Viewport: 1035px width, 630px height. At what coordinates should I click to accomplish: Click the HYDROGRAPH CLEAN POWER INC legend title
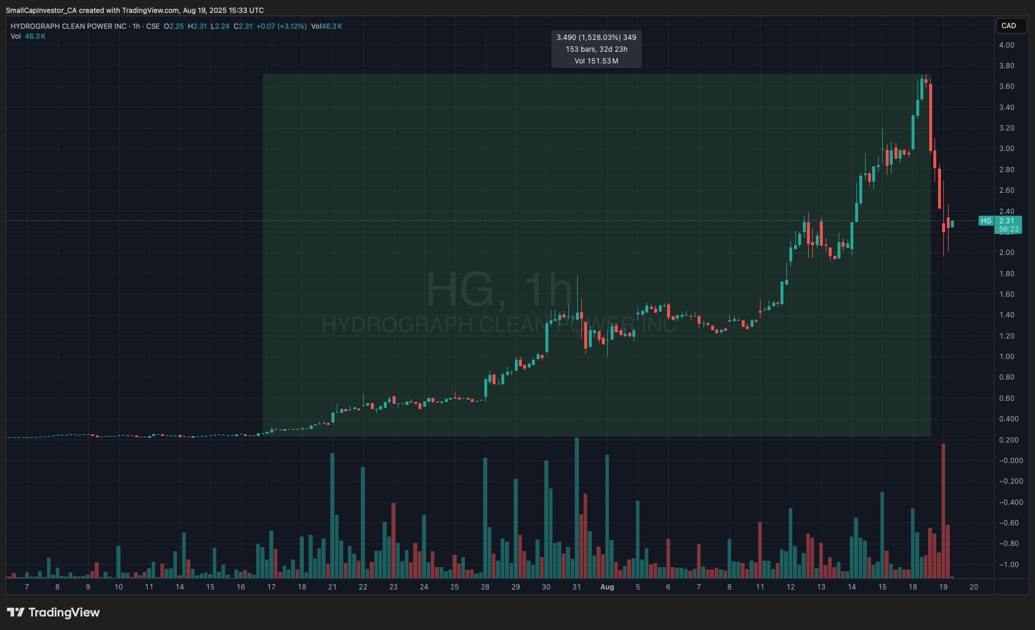click(x=69, y=26)
